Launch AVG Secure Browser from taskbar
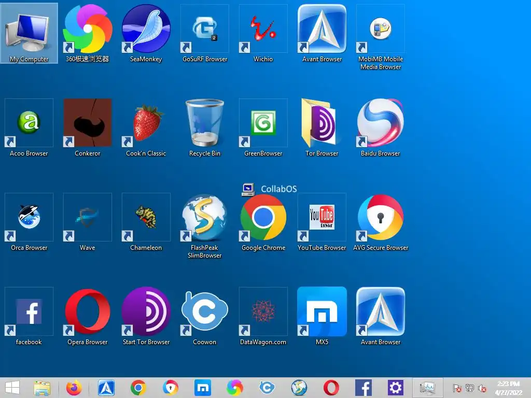The image size is (531, 398). [170, 388]
